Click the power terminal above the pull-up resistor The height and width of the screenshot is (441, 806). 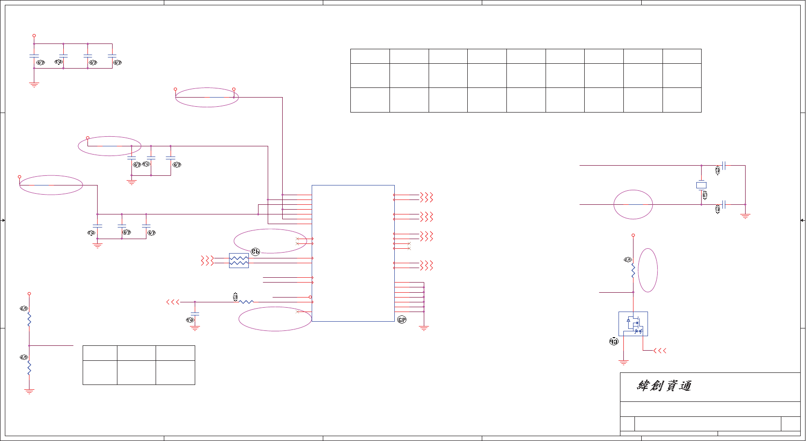pyautogui.click(x=633, y=235)
